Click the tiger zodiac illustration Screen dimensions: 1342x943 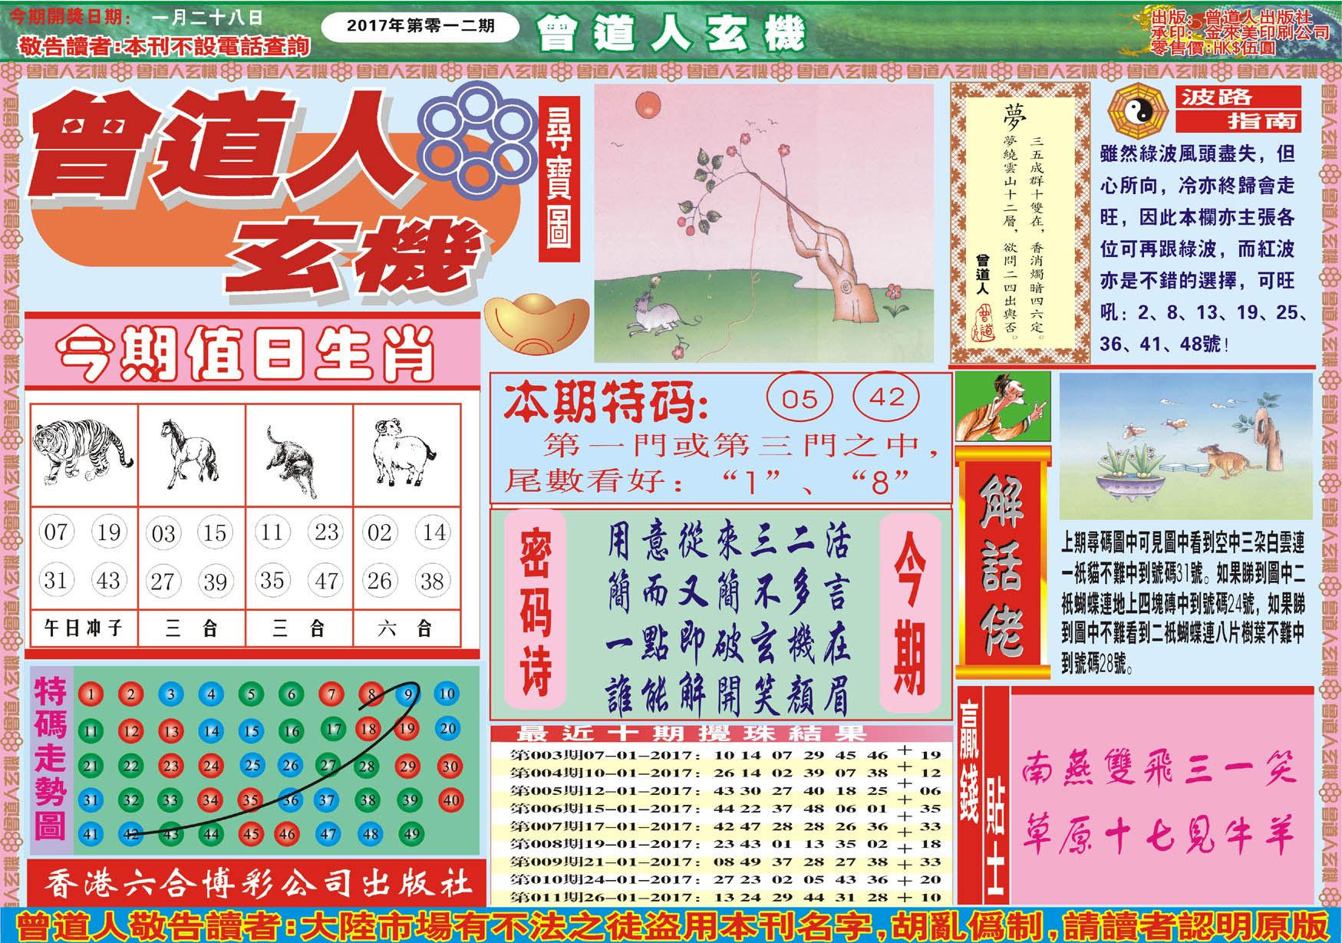[x=83, y=452]
